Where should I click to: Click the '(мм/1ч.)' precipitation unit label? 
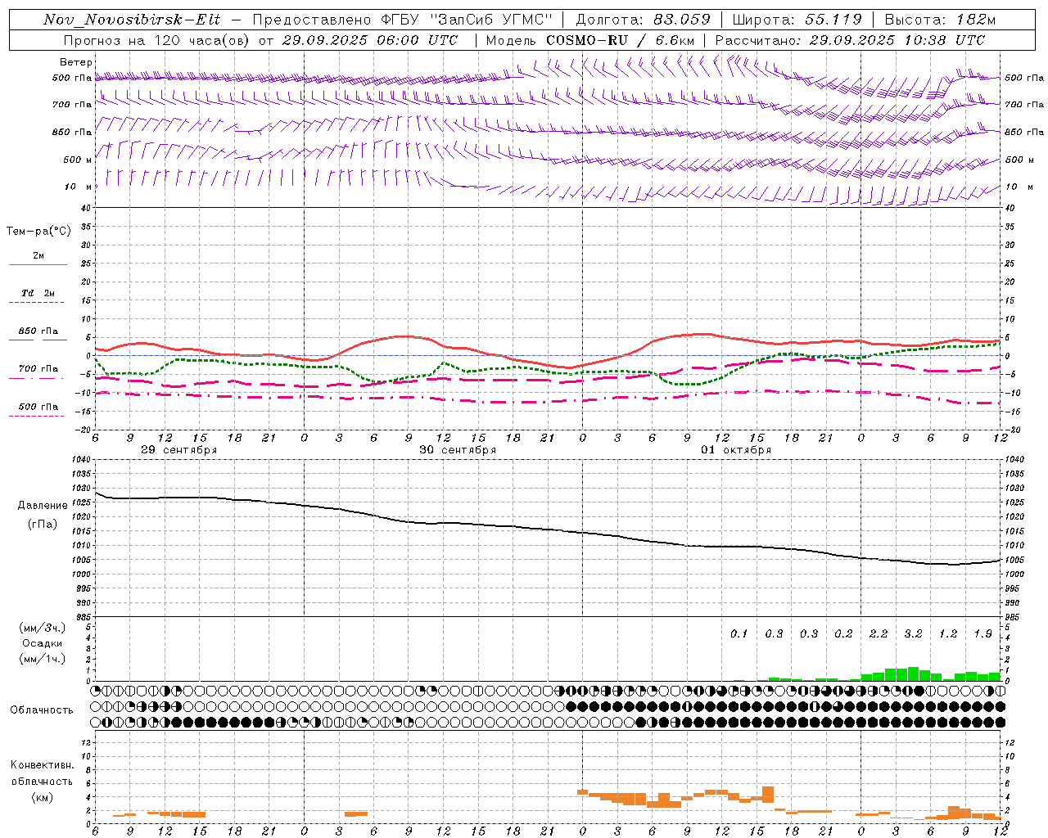pos(43,659)
